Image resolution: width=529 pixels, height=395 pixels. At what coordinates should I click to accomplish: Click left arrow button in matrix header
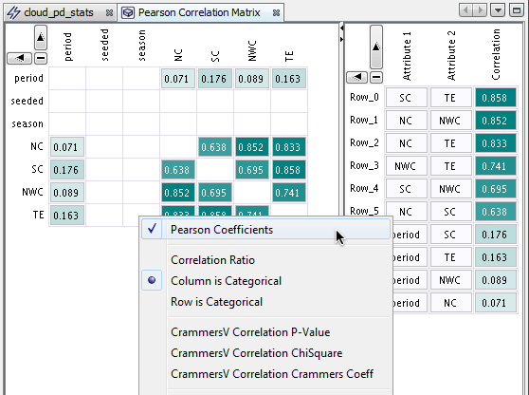pyautogui.click(x=19, y=58)
